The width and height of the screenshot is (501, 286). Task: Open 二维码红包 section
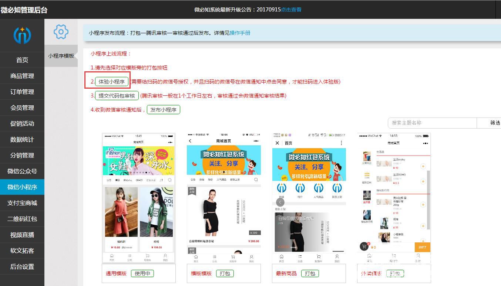click(22, 219)
